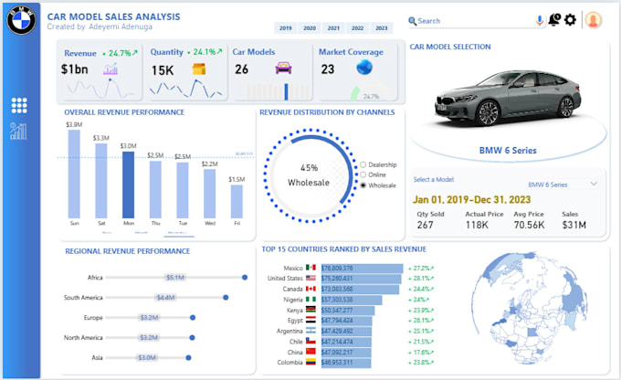
Task: Open the user profile avatar
Action: (594, 20)
